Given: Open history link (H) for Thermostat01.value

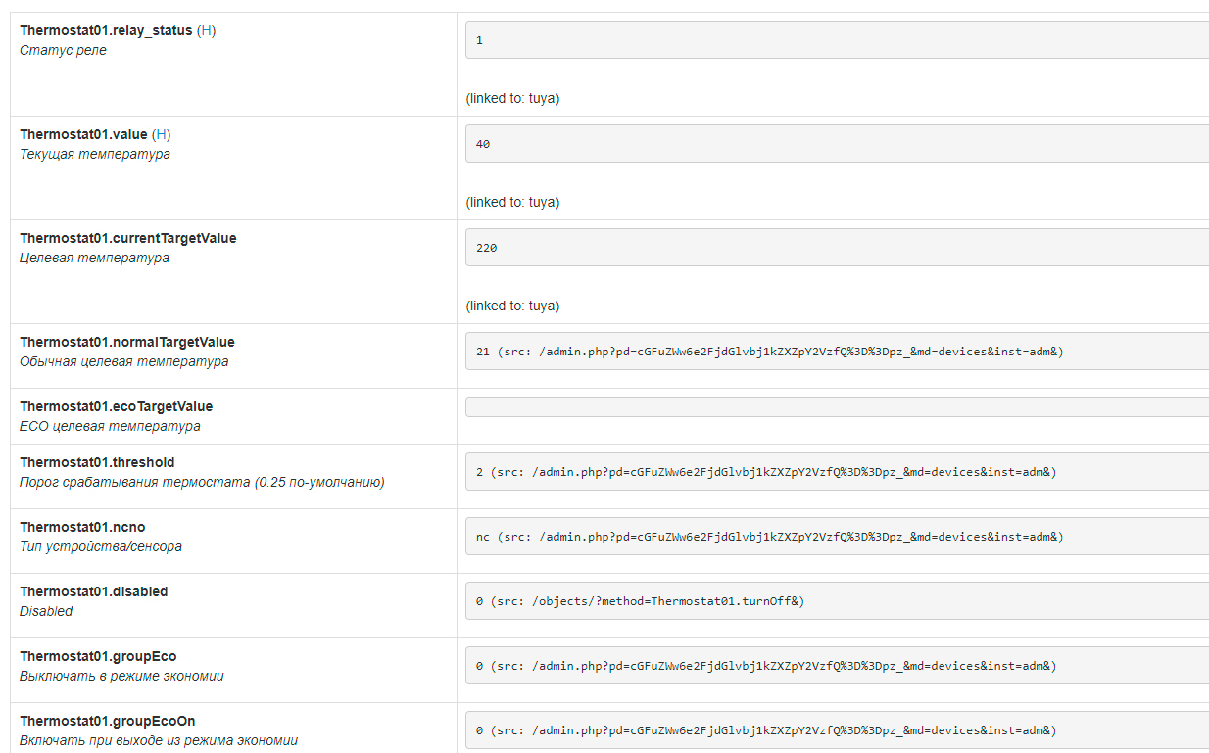Looking at the screenshot, I should tap(162, 135).
